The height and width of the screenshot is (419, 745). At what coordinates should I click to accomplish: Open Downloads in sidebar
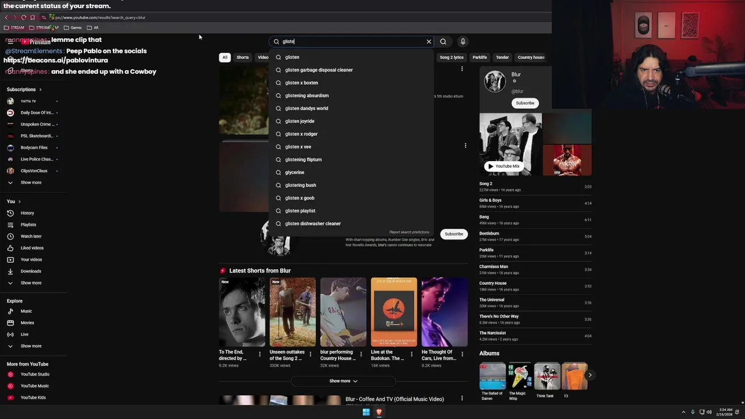point(31,271)
